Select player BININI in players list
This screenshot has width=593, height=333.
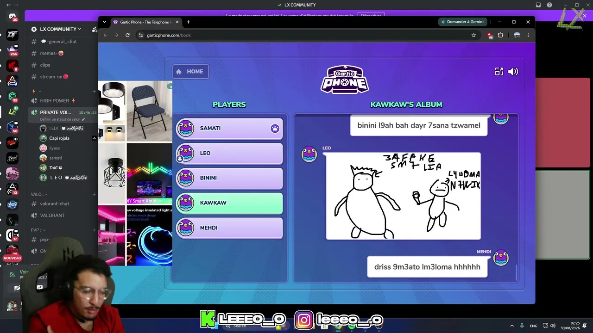229,178
